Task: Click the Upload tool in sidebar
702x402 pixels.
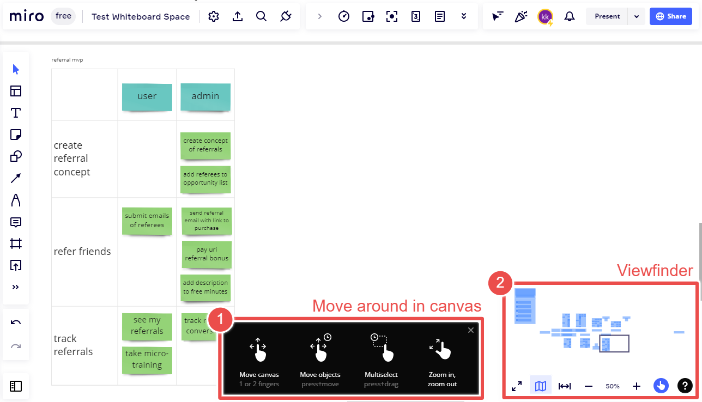Action: point(16,265)
